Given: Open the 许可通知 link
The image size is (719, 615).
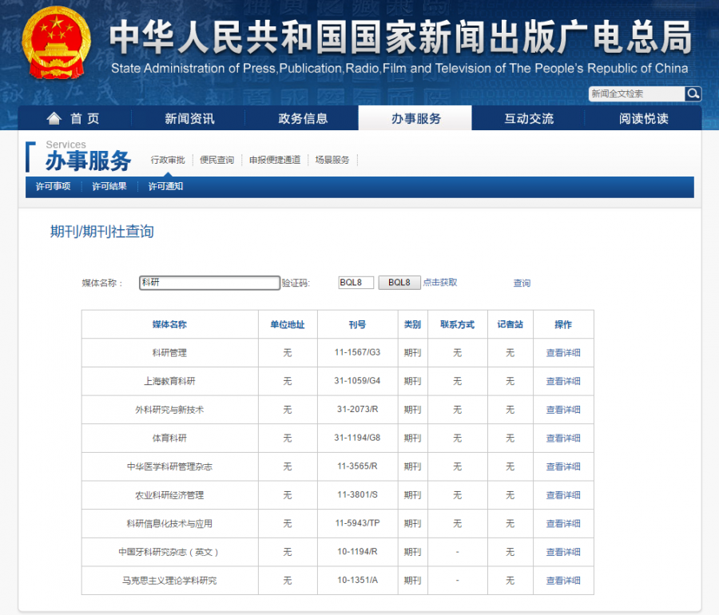Looking at the screenshot, I should (165, 186).
